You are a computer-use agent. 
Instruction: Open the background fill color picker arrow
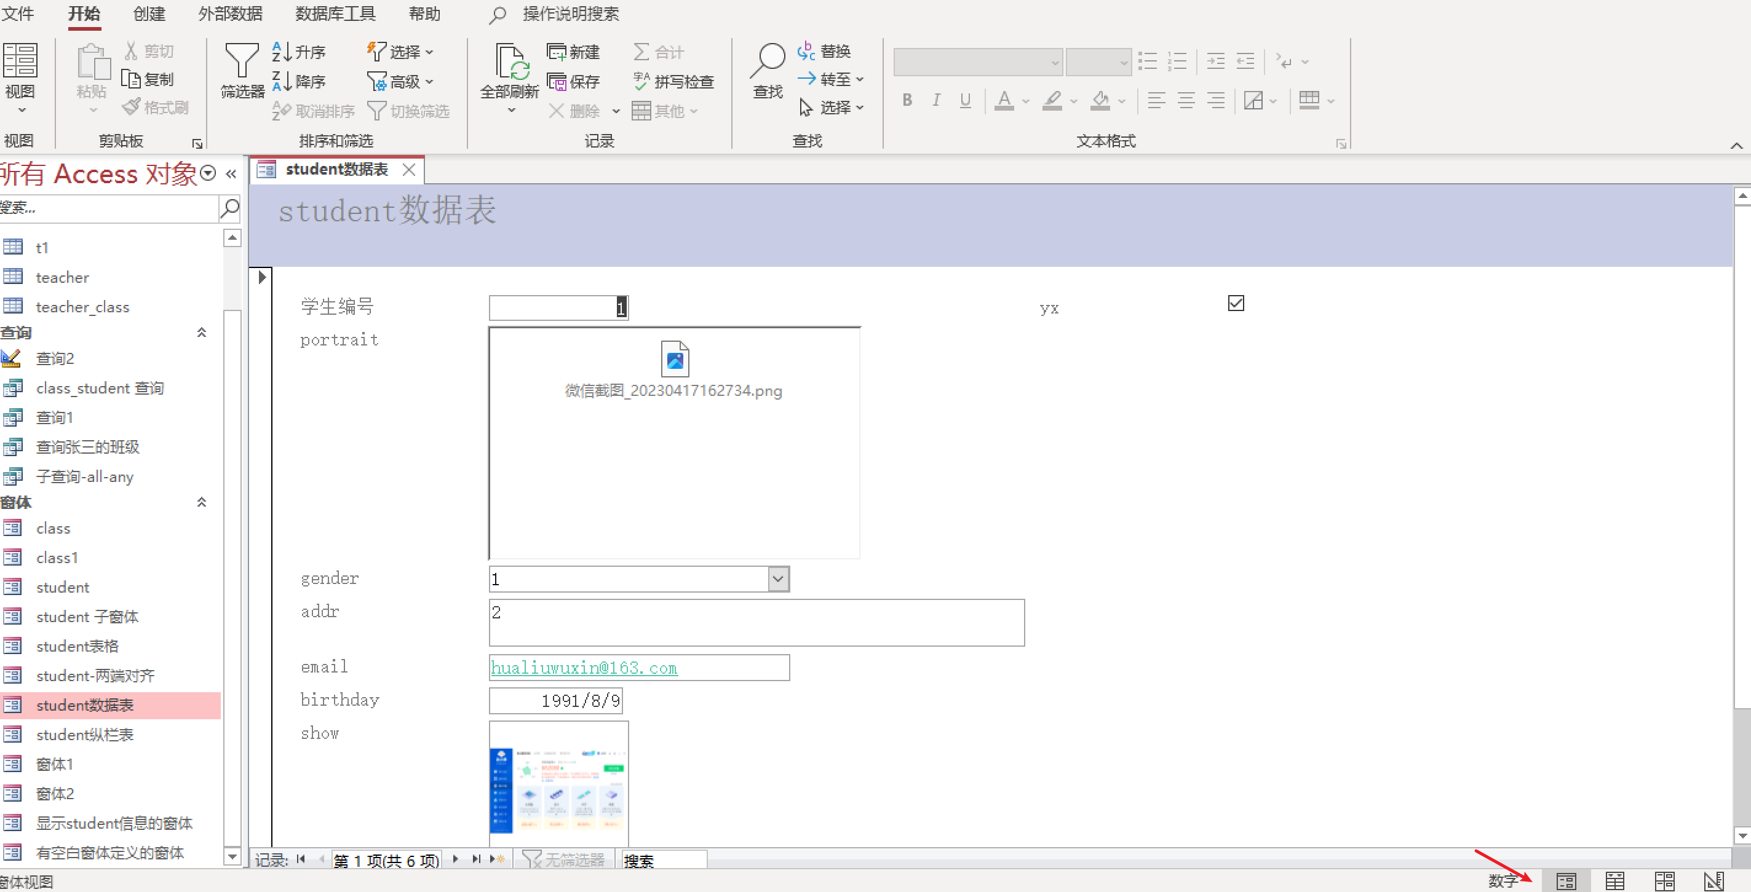pos(1122,101)
